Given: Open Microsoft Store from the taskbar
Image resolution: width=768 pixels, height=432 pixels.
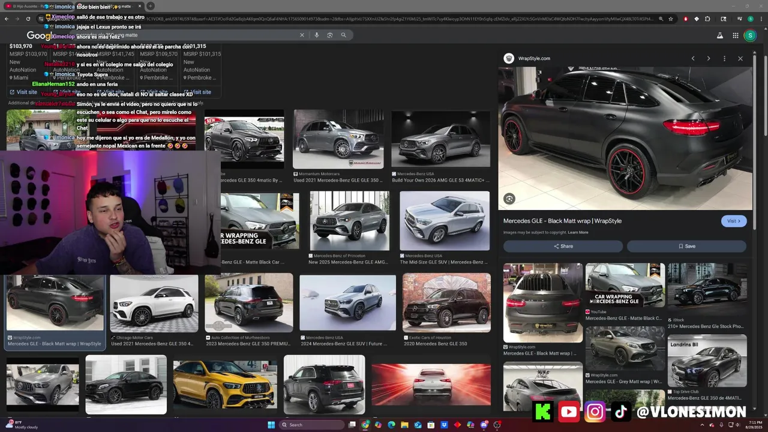Looking at the screenshot, I should [431, 425].
